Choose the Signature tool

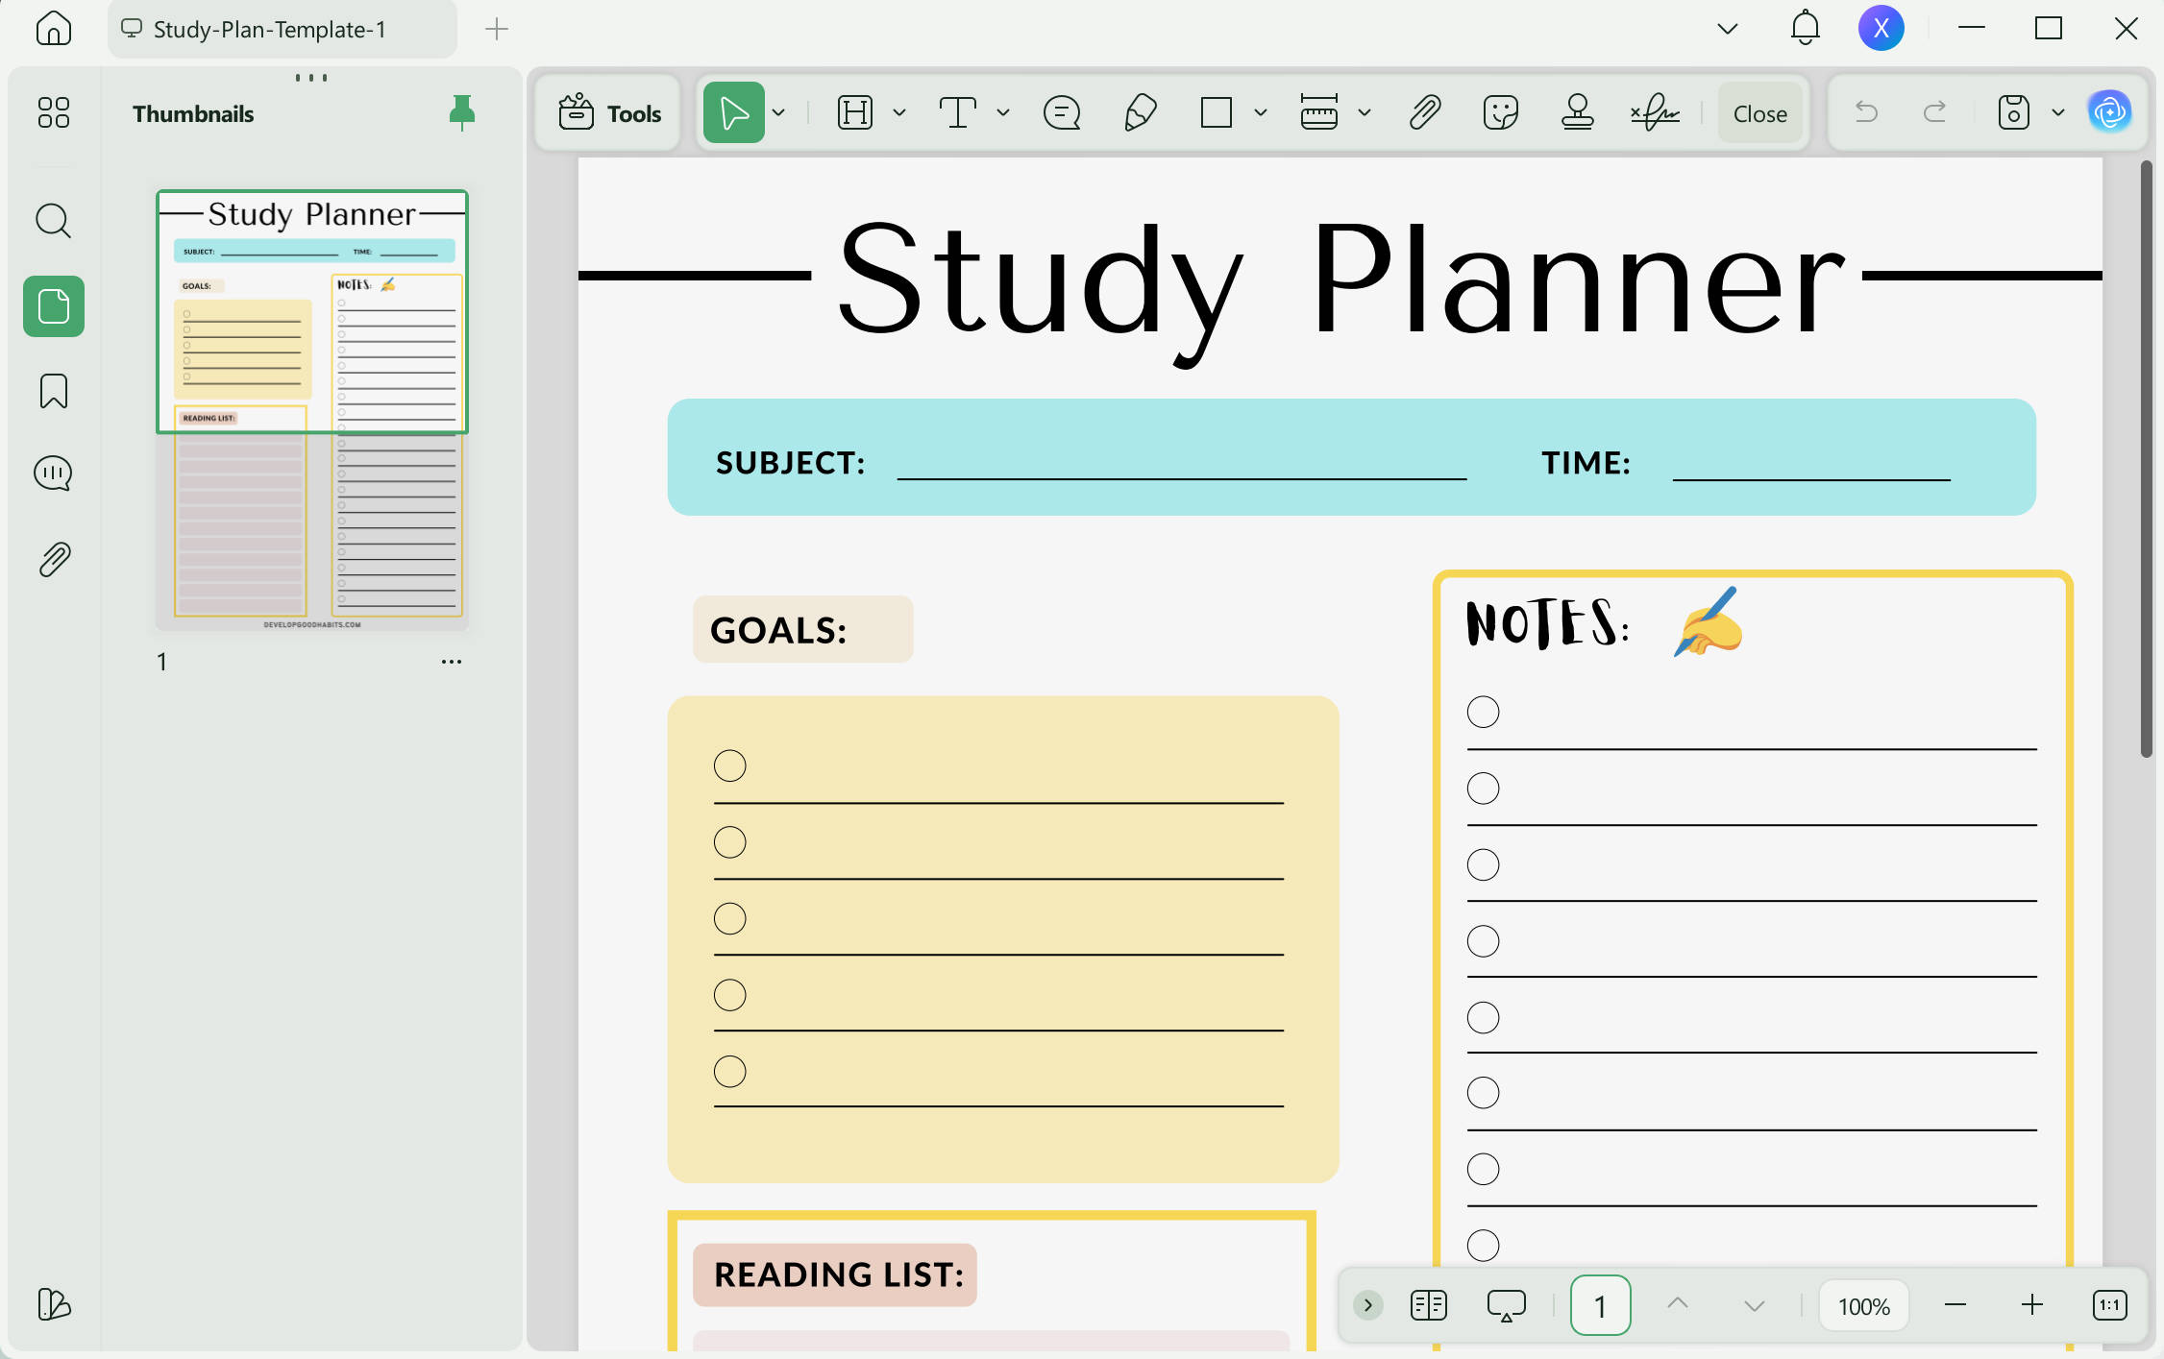pos(1655,112)
